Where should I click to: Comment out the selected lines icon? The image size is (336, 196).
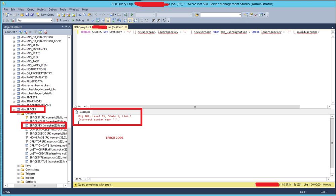tap(142, 20)
